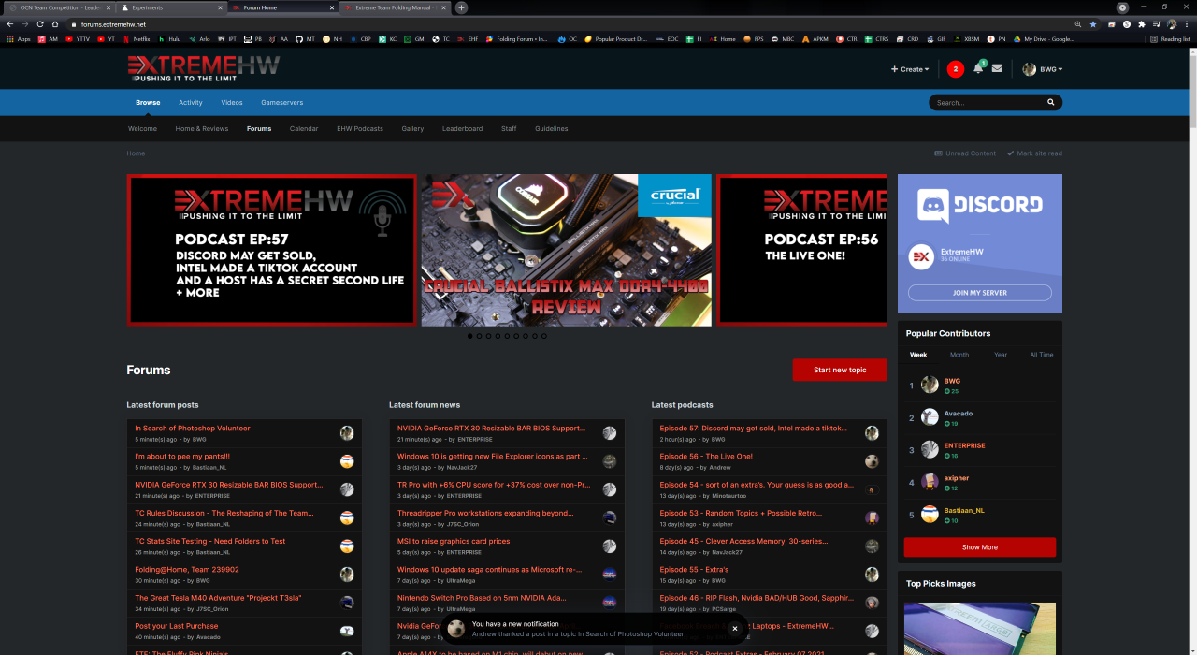Expand the Create dropdown menu
This screenshot has width=1197, height=655.
910,69
